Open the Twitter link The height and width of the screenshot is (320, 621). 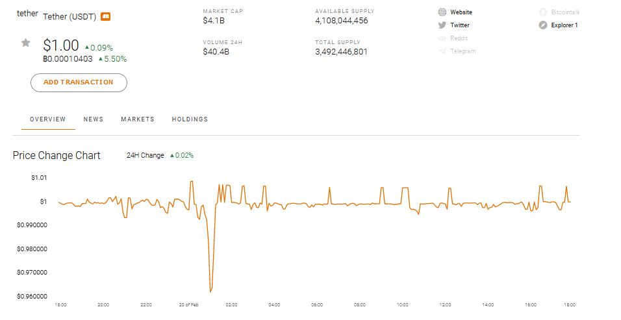460,25
